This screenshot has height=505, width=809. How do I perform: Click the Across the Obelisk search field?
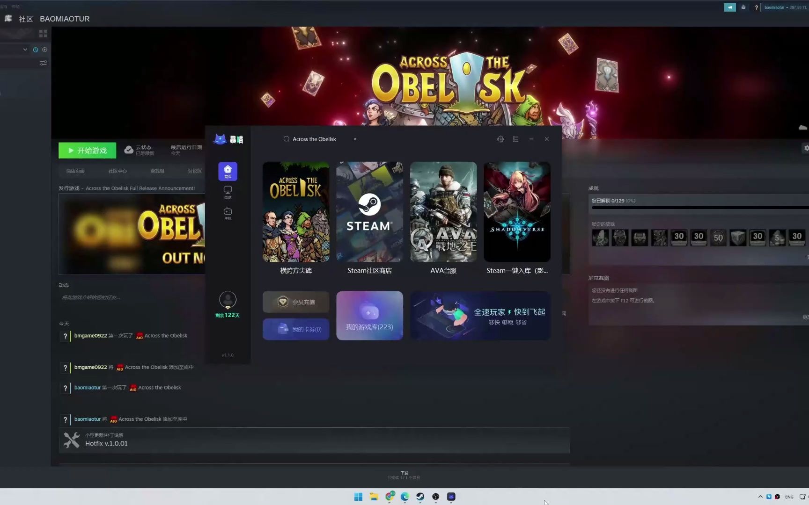point(320,139)
